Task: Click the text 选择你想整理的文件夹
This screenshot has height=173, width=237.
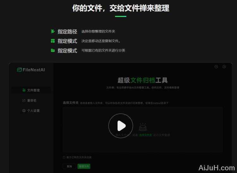Action: click(x=98, y=31)
